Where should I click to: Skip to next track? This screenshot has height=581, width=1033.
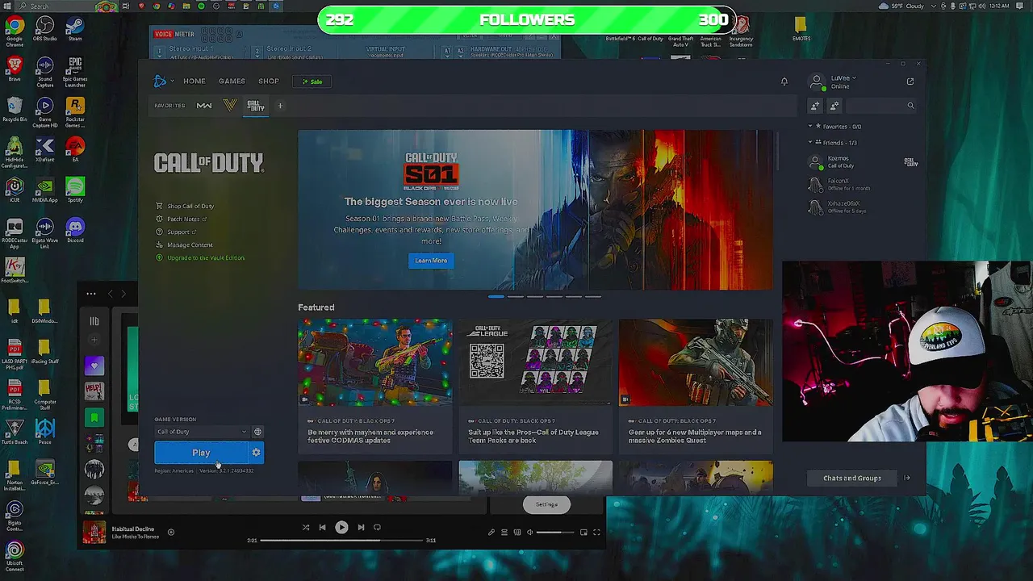click(x=361, y=528)
